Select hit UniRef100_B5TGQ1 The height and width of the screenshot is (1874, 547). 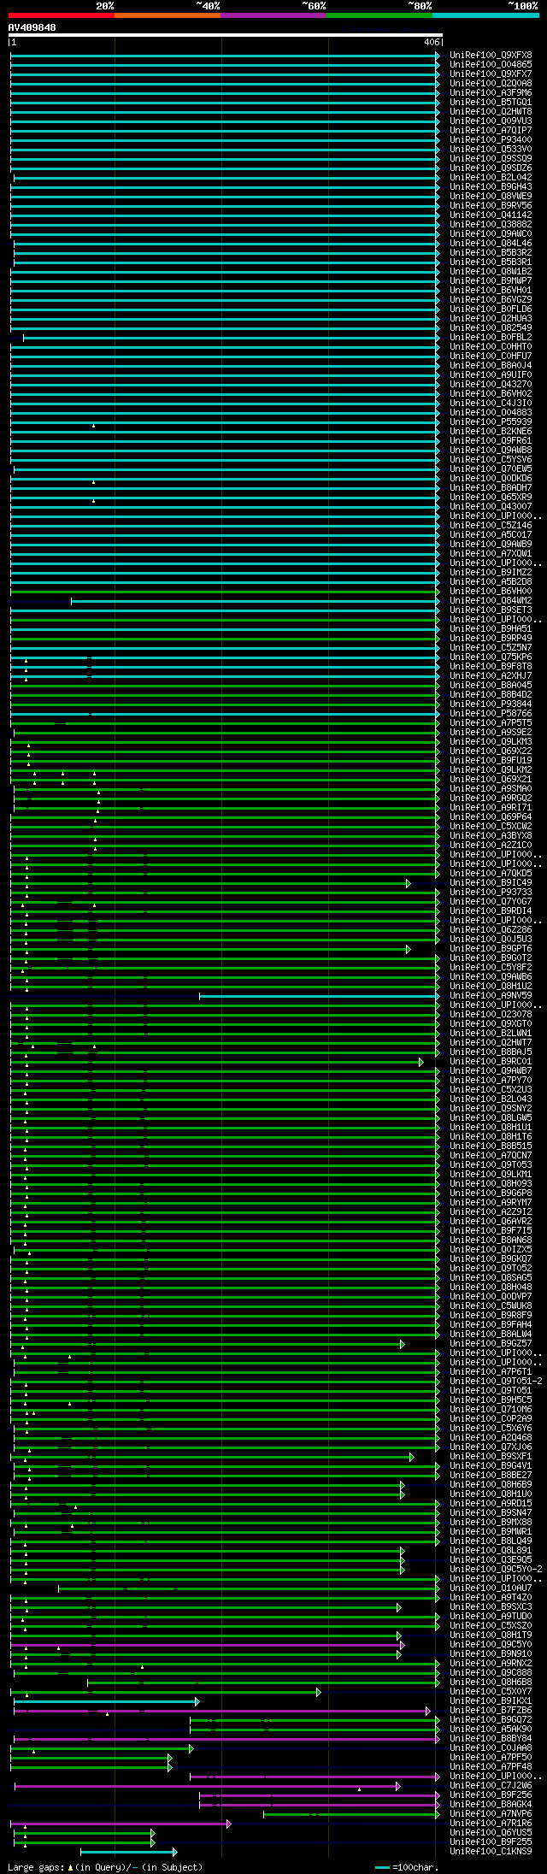click(491, 102)
